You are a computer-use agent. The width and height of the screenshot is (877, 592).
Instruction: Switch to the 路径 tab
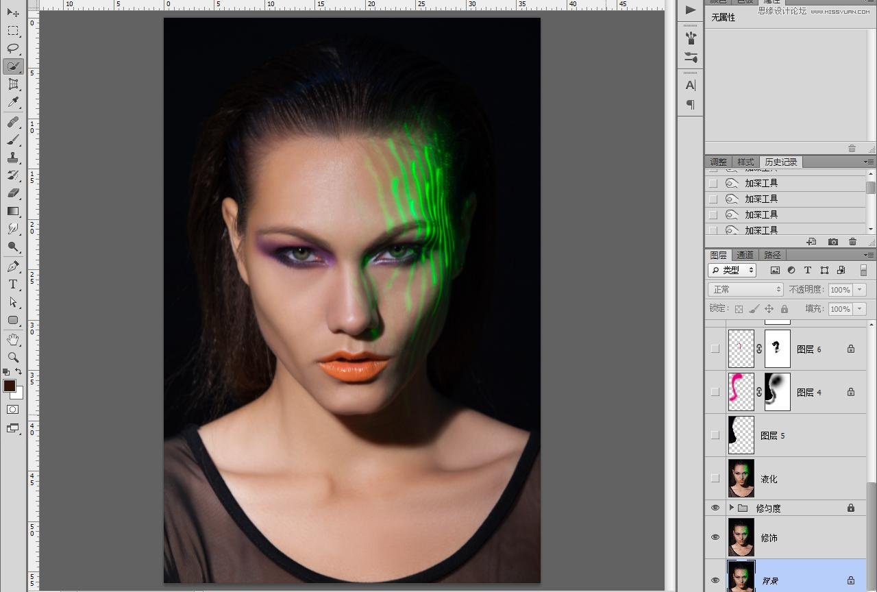(772, 255)
